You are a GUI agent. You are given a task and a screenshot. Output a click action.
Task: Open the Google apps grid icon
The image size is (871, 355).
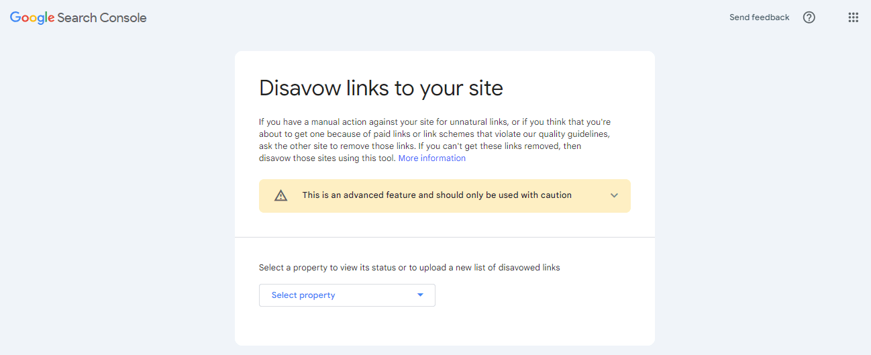point(853,17)
